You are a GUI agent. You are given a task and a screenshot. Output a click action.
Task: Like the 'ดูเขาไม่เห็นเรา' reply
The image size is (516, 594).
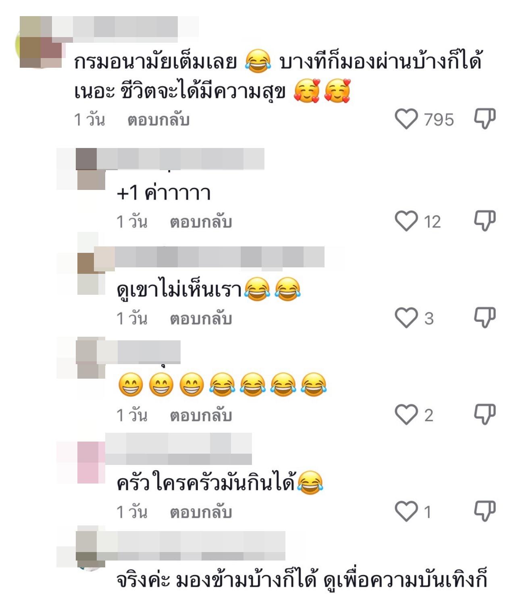[x=406, y=318]
